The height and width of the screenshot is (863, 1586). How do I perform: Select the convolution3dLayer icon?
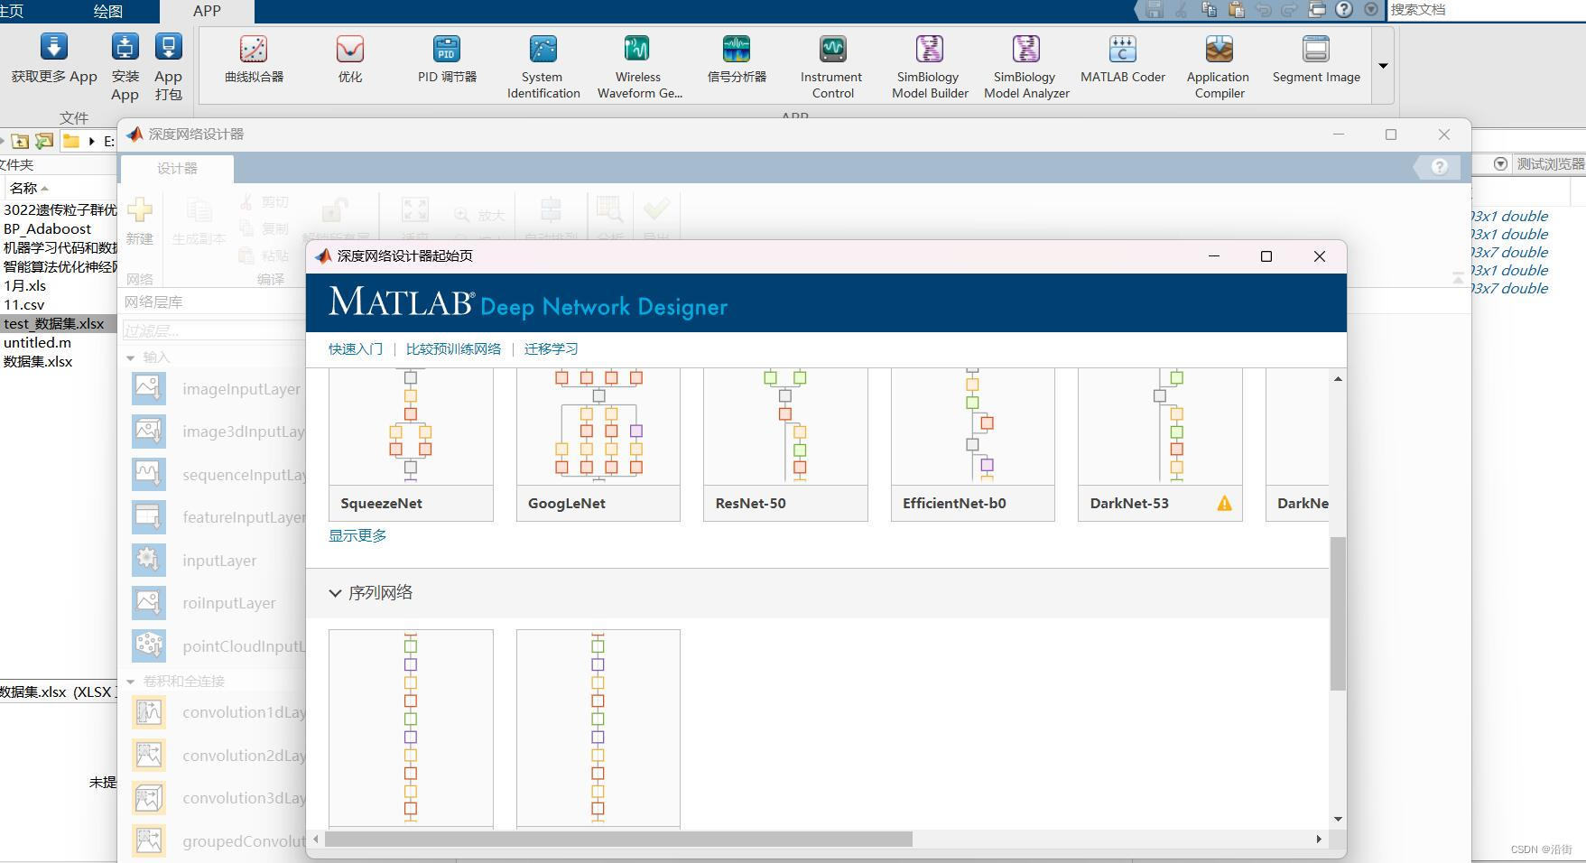click(x=149, y=798)
